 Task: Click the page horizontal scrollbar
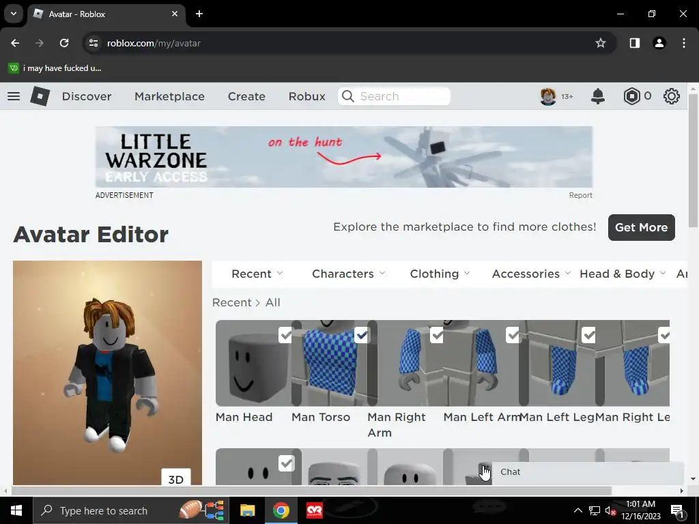(x=311, y=491)
